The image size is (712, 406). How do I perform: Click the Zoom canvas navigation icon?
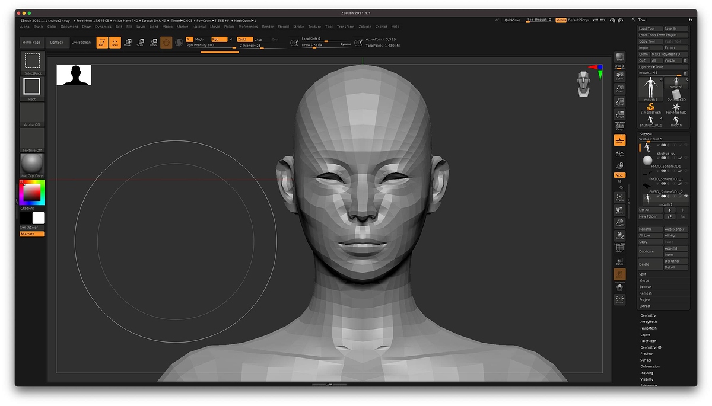619,88
